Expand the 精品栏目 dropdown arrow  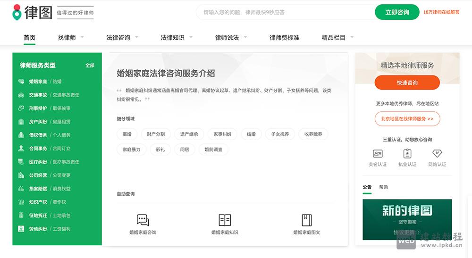click(352, 37)
